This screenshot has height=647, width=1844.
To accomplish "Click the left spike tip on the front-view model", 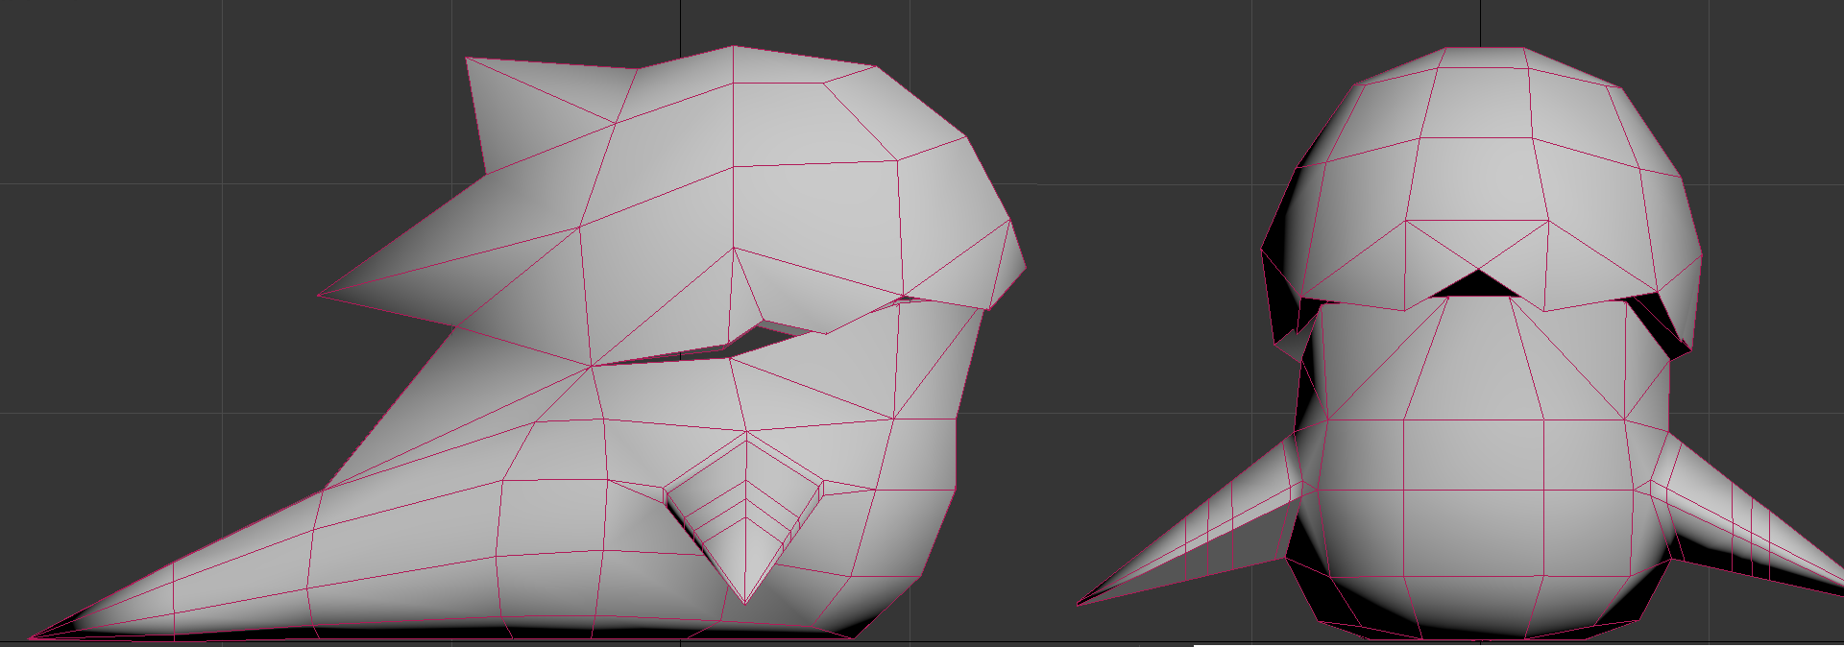I will coord(1079,604).
